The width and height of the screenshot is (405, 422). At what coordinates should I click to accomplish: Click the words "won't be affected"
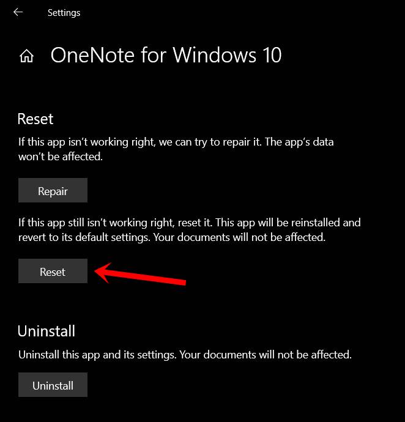pyautogui.click(x=61, y=157)
